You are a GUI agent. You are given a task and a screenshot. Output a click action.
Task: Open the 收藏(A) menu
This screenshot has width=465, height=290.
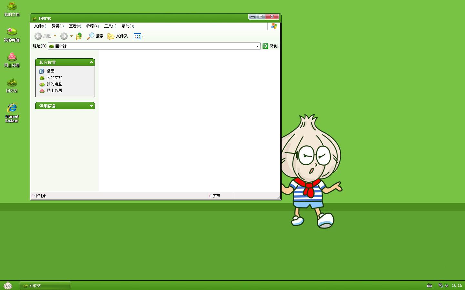92,26
